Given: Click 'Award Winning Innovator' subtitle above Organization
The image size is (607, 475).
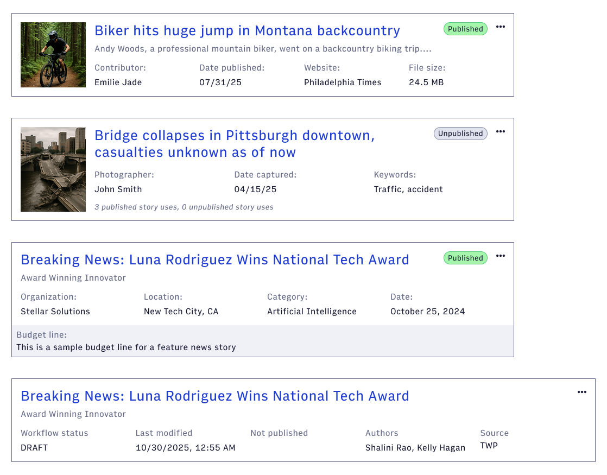Looking at the screenshot, I should click(73, 278).
